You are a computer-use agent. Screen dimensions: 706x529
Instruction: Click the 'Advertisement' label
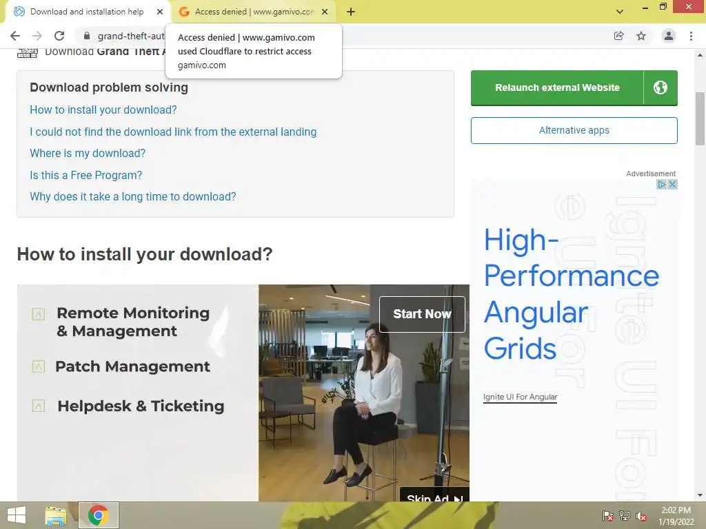click(651, 174)
